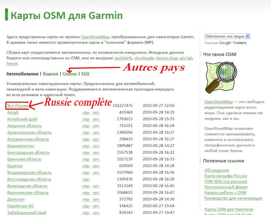Image resolution: width=271 pixels, height=215 pixels.
Task: Open the Архангельская область link
Action: [x=29, y=132]
